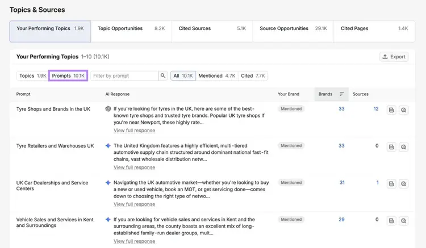Click the Prompt column header
Viewport: 426px width, 248px height.
(x=23, y=94)
